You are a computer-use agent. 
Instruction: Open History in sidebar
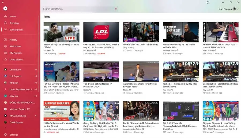13,40
